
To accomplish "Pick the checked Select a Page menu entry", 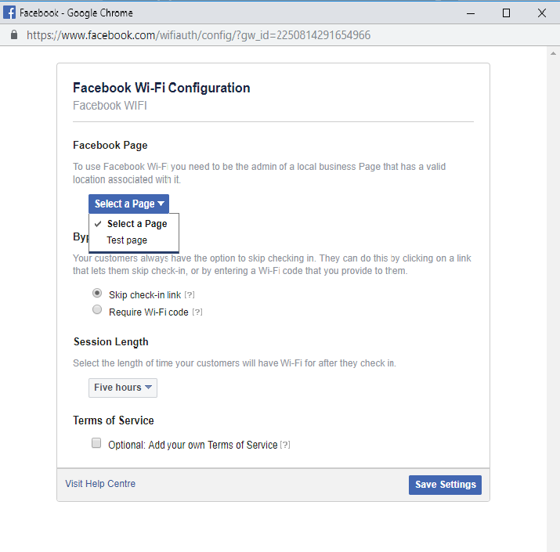I will pyautogui.click(x=136, y=224).
